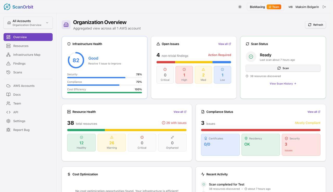Open the Scans history section

click(17, 72)
